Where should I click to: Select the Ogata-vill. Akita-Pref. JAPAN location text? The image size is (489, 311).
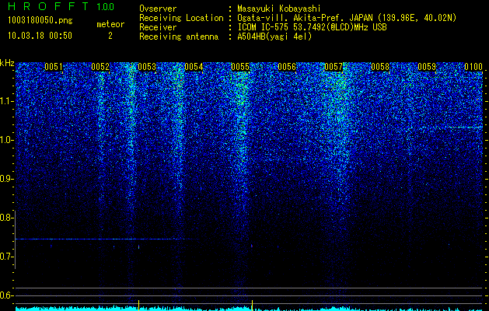point(347,18)
